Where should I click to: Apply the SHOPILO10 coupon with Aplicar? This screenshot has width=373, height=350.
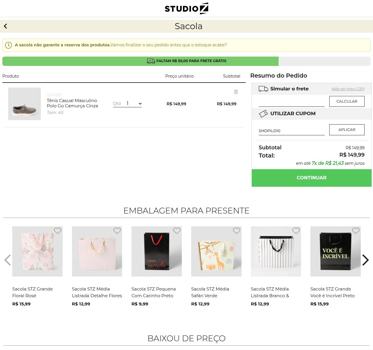(347, 130)
